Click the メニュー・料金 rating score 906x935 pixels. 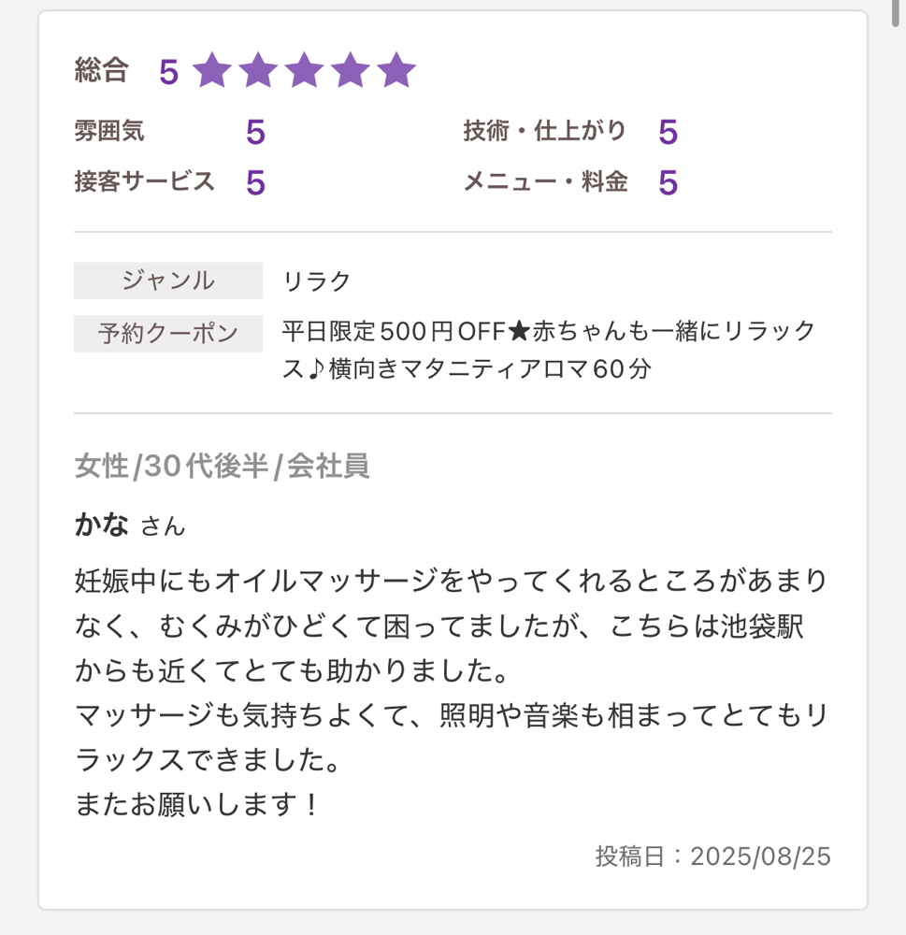668,182
